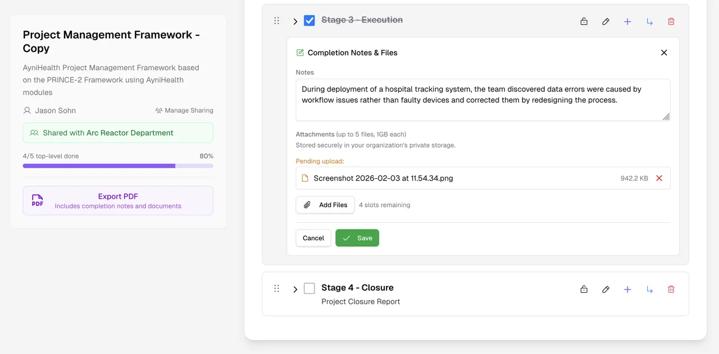Expand Stage 4 - Closure with its chevron
Screen dimensions: 719x354
295,289
